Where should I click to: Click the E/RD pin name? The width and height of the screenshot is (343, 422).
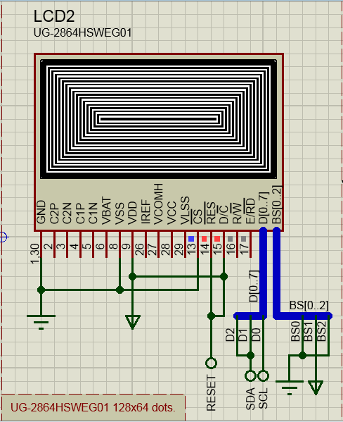click(x=250, y=211)
